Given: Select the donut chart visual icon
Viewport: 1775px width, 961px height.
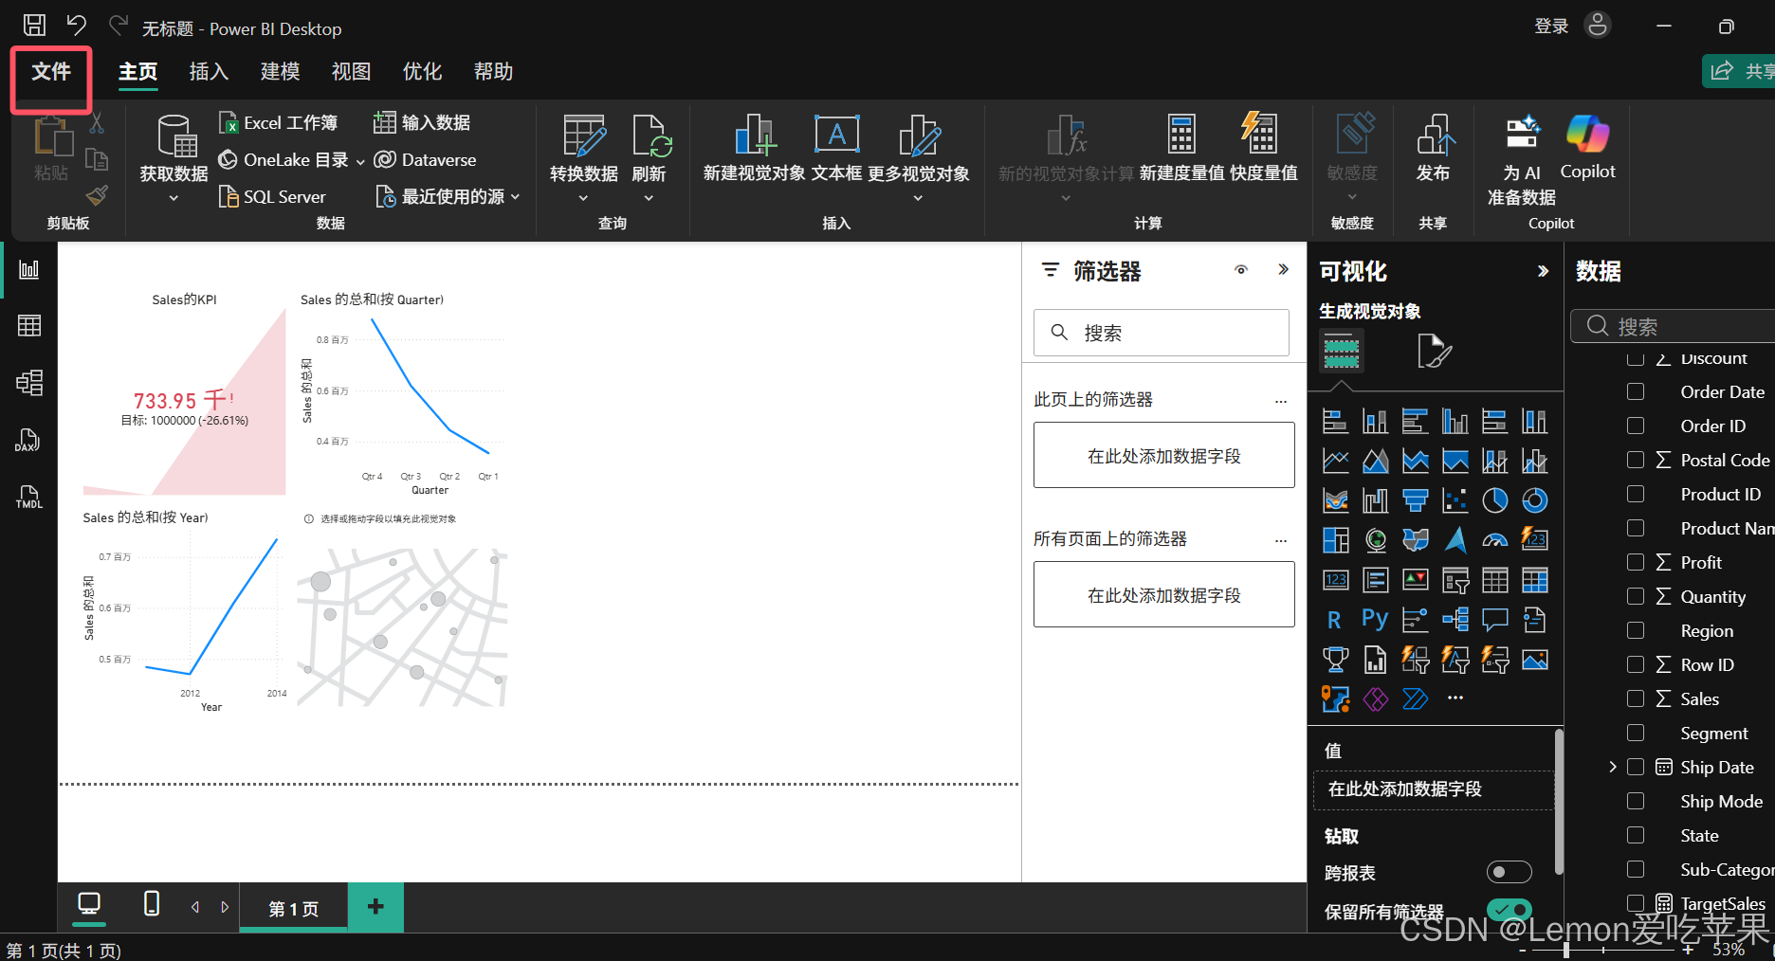Looking at the screenshot, I should pyautogui.click(x=1535, y=500).
